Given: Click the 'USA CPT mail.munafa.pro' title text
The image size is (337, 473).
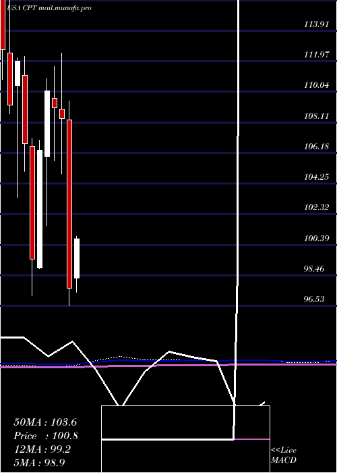Looking at the screenshot, I should coord(49,8).
